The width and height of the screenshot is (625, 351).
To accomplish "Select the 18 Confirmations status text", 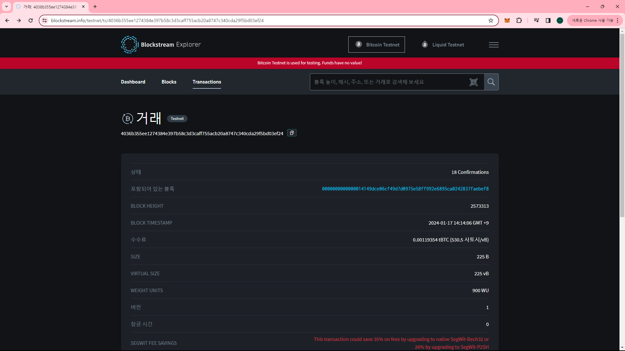I will pyautogui.click(x=470, y=172).
